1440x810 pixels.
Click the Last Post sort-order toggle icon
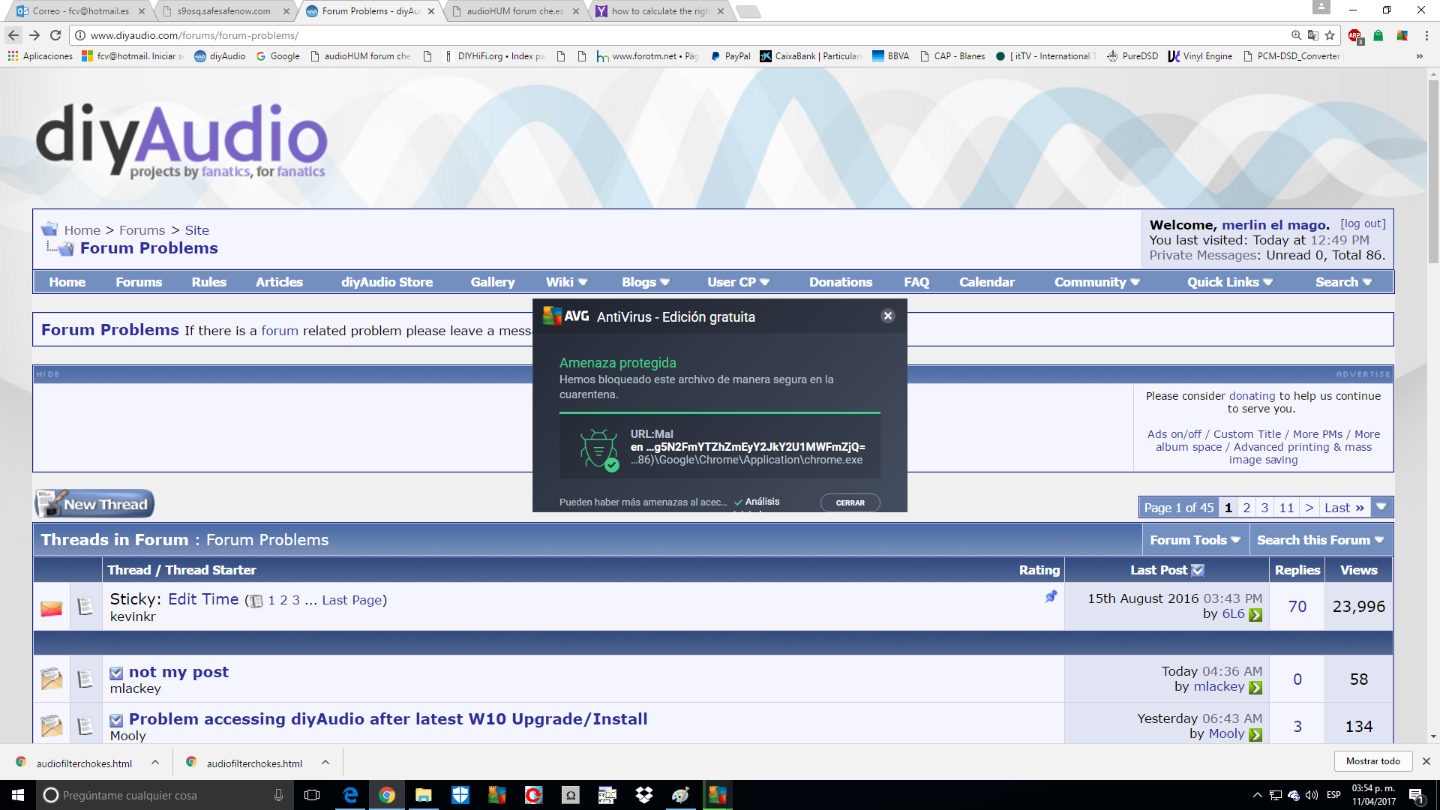[x=1198, y=570]
